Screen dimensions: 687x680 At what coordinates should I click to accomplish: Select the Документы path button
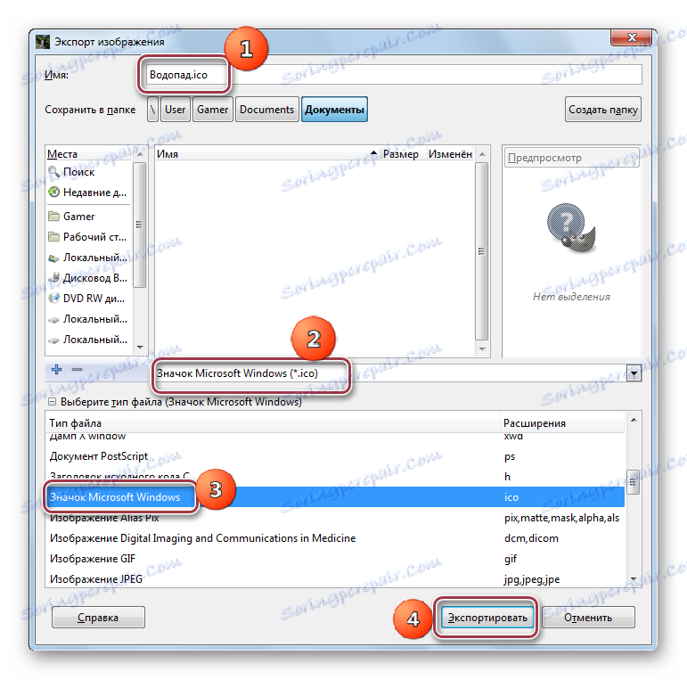[x=334, y=110]
